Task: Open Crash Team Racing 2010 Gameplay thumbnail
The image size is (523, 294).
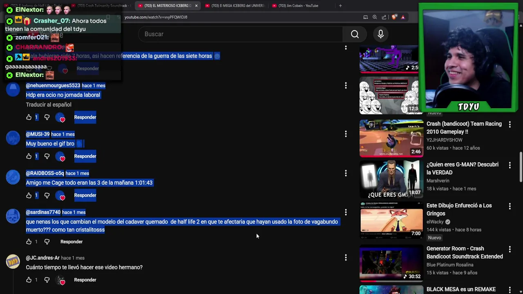Action: (391, 138)
